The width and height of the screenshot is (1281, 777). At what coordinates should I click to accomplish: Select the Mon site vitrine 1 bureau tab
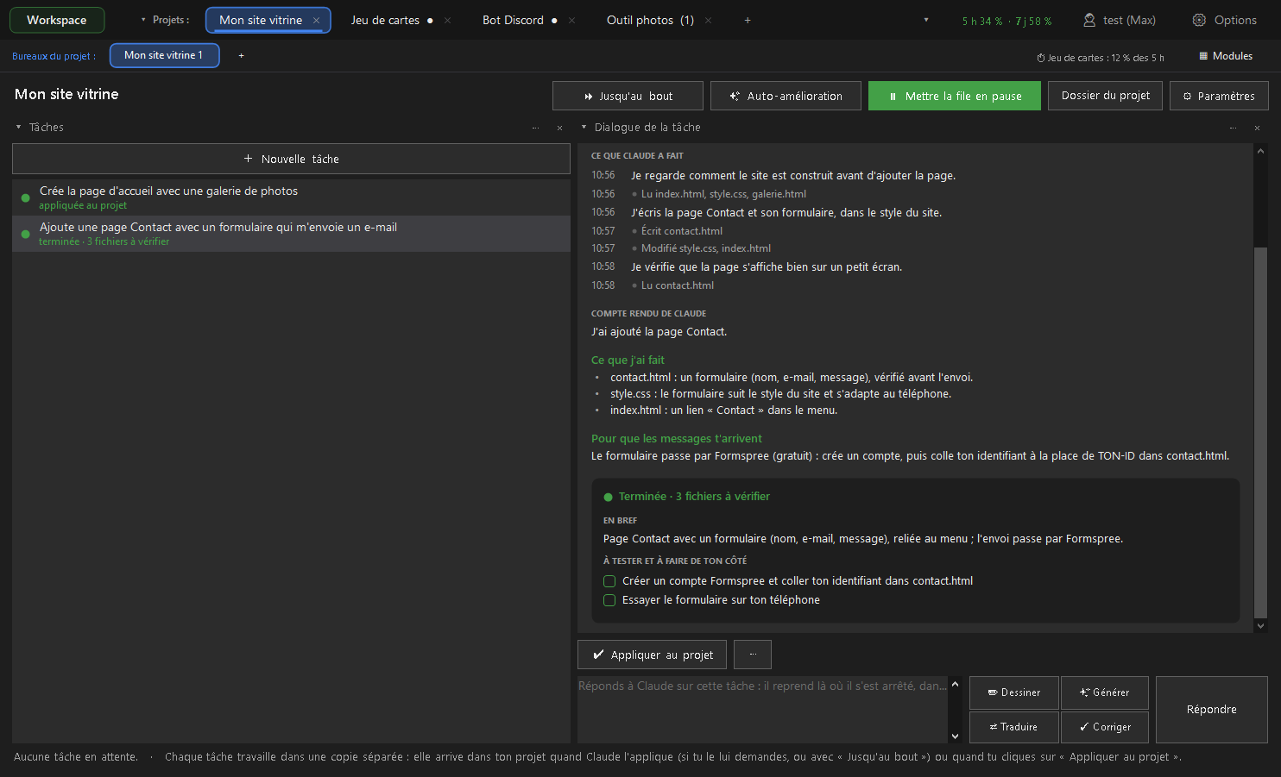[x=164, y=55]
